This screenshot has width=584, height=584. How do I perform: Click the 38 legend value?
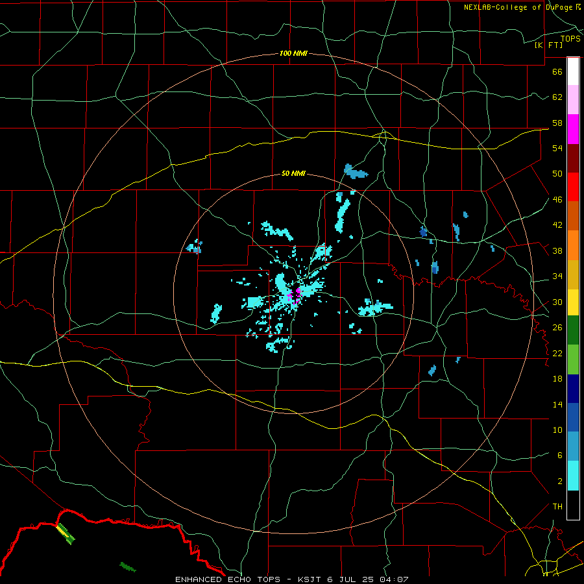point(557,250)
